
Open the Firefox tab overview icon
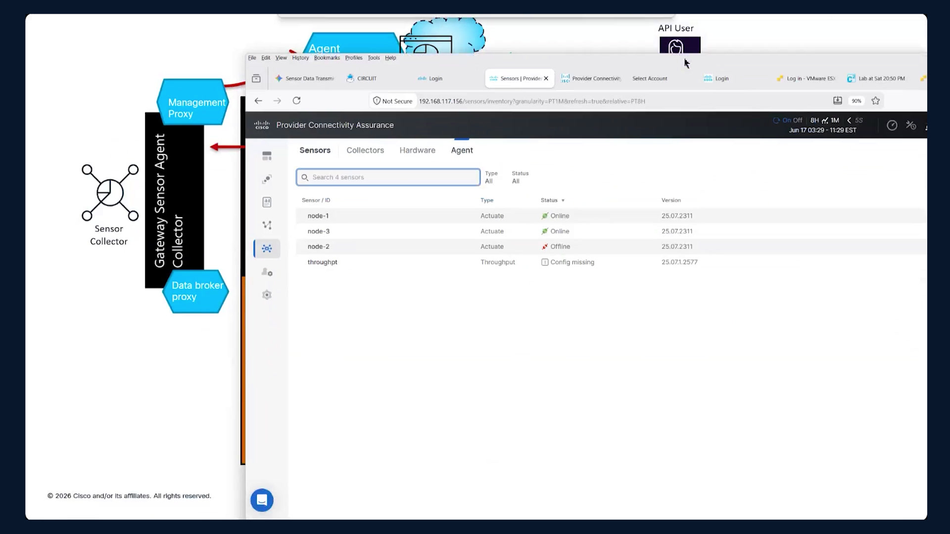[x=256, y=78]
